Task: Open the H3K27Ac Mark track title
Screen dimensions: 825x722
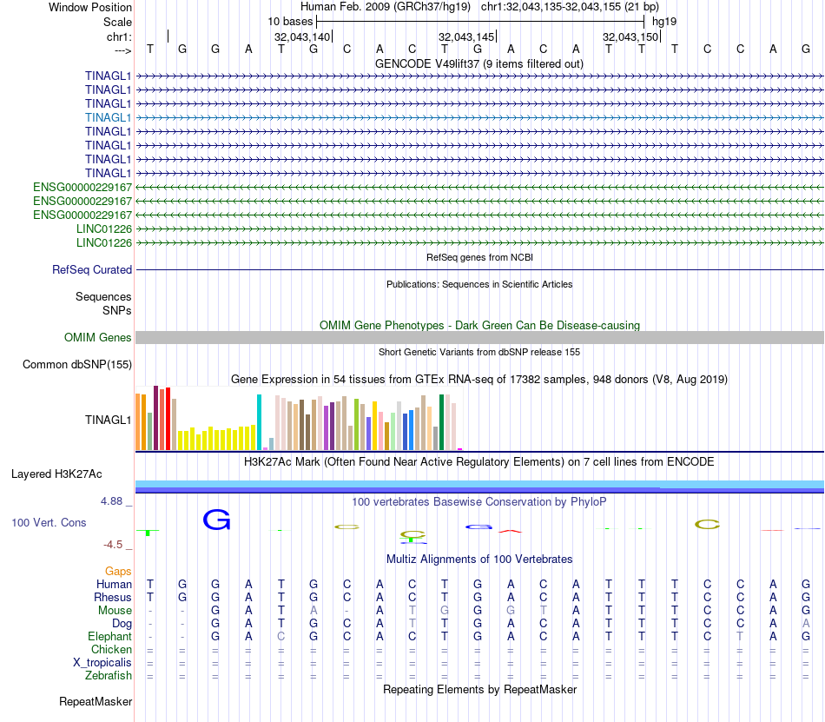Action: tap(479, 461)
